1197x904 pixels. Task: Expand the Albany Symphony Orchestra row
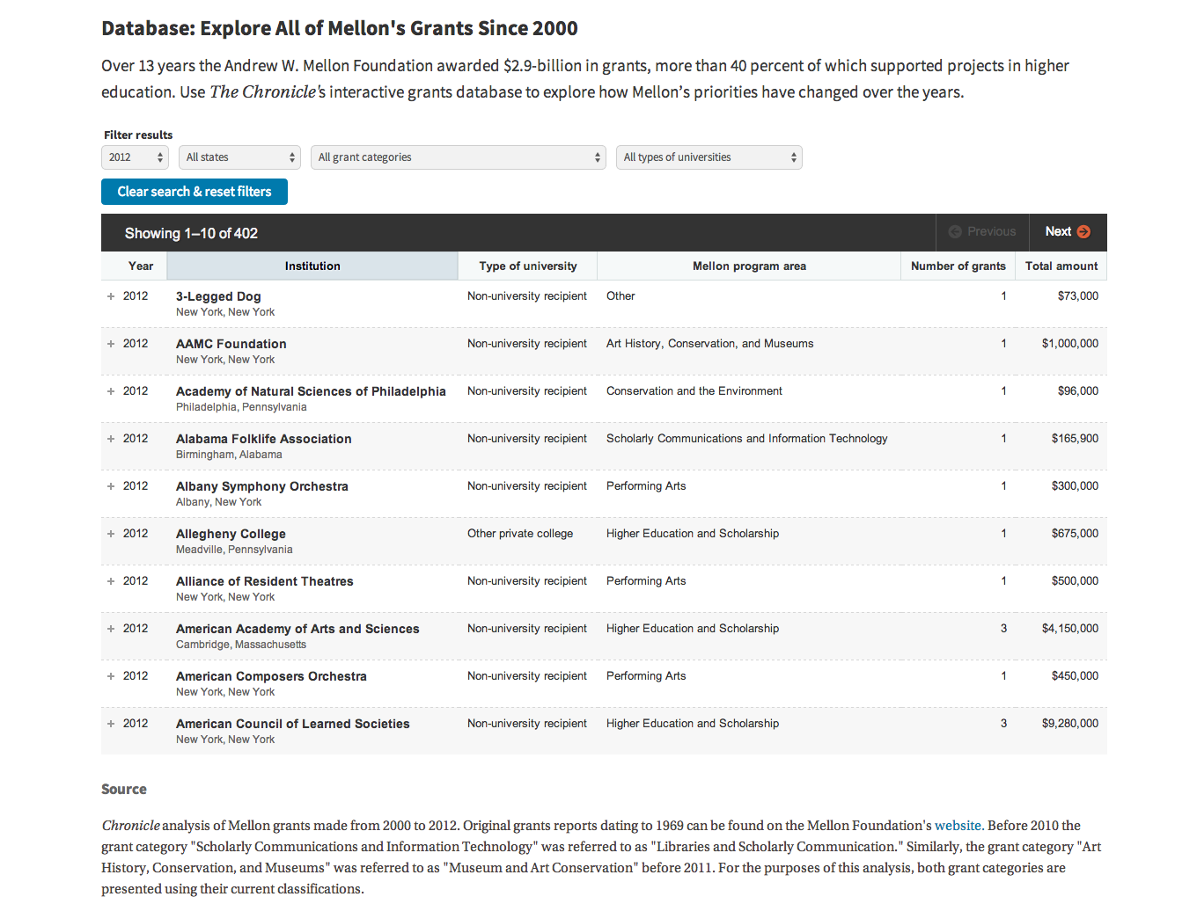111,486
